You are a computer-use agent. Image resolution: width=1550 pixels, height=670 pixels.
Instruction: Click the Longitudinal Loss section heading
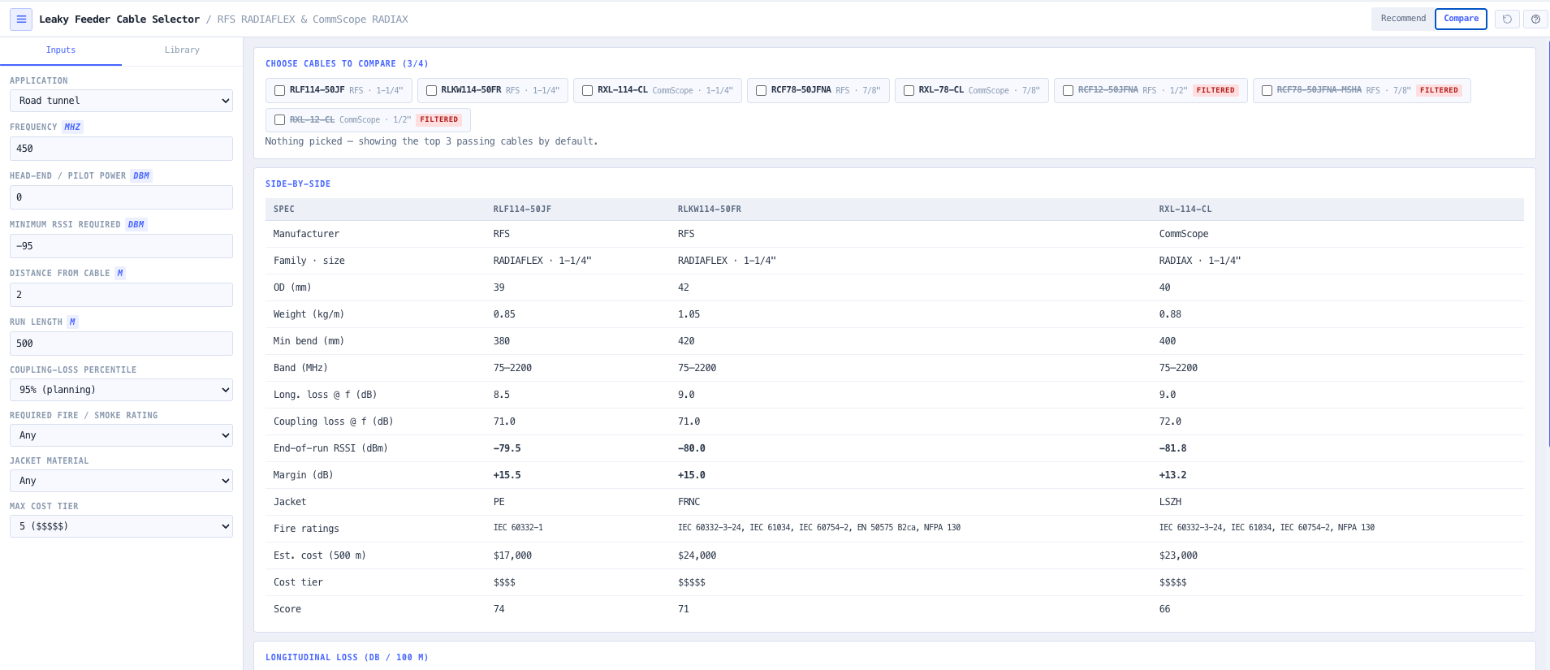click(347, 658)
